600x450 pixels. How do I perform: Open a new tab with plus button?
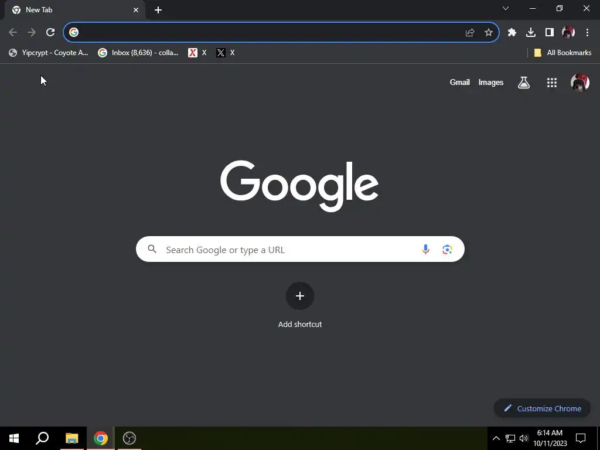click(x=158, y=10)
